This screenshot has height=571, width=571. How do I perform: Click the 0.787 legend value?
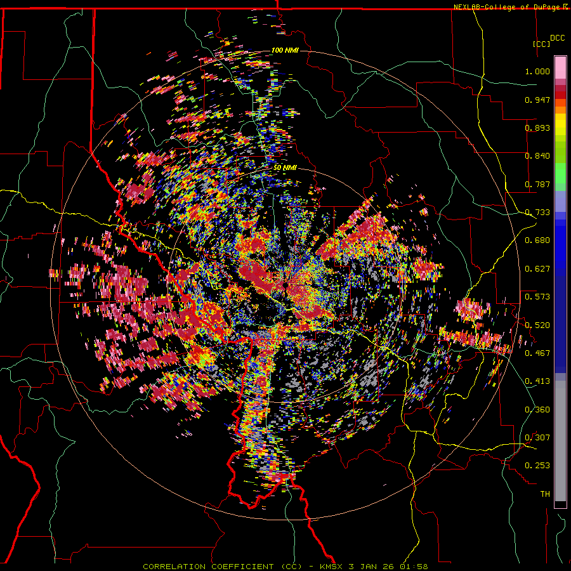tap(537, 184)
